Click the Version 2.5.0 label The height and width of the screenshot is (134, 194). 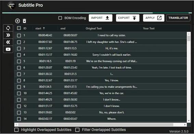[179, 132]
